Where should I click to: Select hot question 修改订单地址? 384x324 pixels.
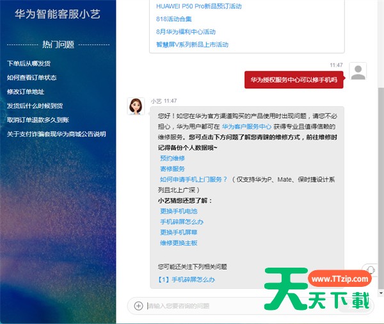pos(26,92)
